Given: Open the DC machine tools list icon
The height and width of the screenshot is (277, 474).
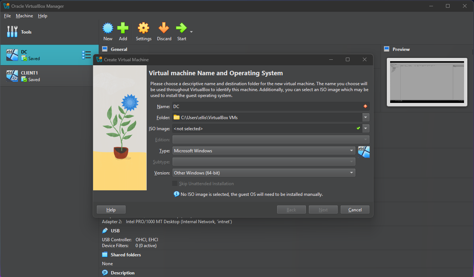Looking at the screenshot, I should pos(86,55).
